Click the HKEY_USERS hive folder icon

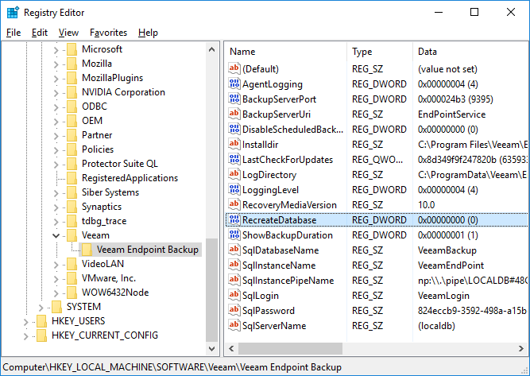click(x=41, y=321)
